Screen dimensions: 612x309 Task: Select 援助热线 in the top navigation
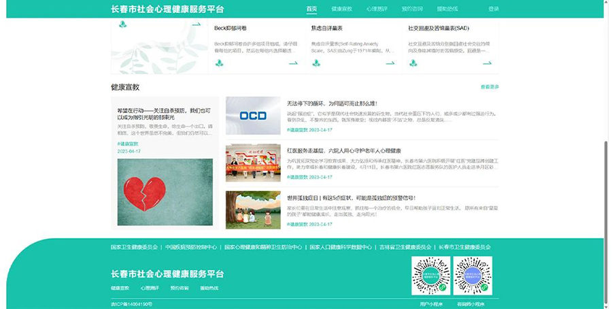(x=447, y=9)
